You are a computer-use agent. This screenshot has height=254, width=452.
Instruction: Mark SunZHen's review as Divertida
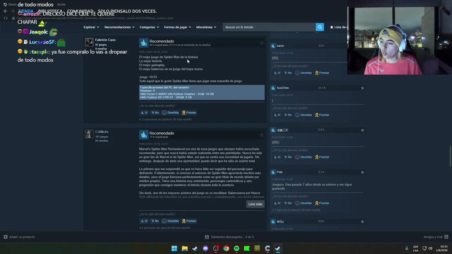pos(304,115)
